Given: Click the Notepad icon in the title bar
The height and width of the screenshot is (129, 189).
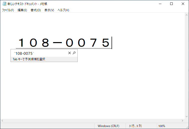Looking at the screenshot, I should 4,4.
